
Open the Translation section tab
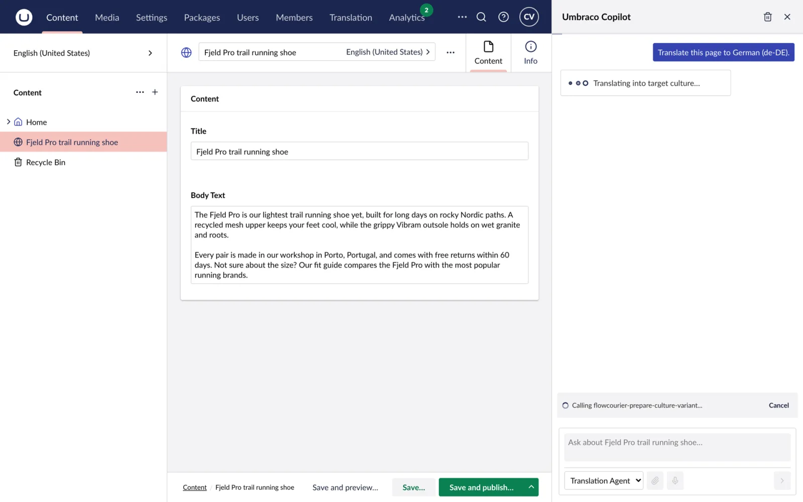pyautogui.click(x=351, y=18)
